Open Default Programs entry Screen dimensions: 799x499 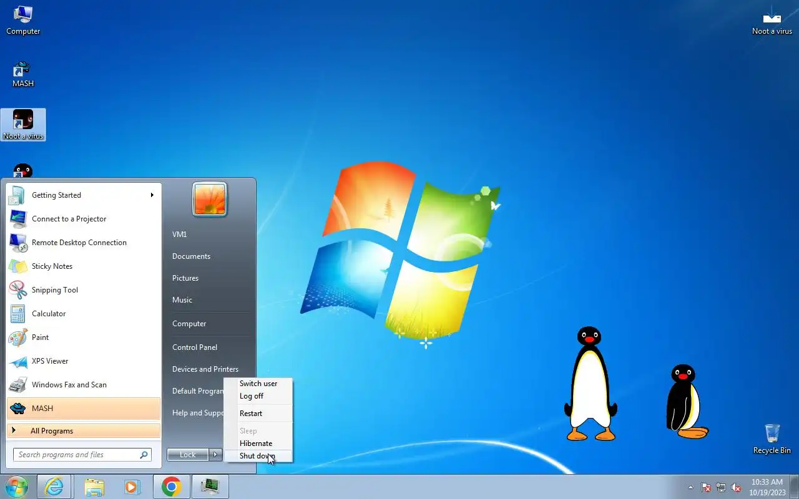pyautogui.click(x=197, y=391)
